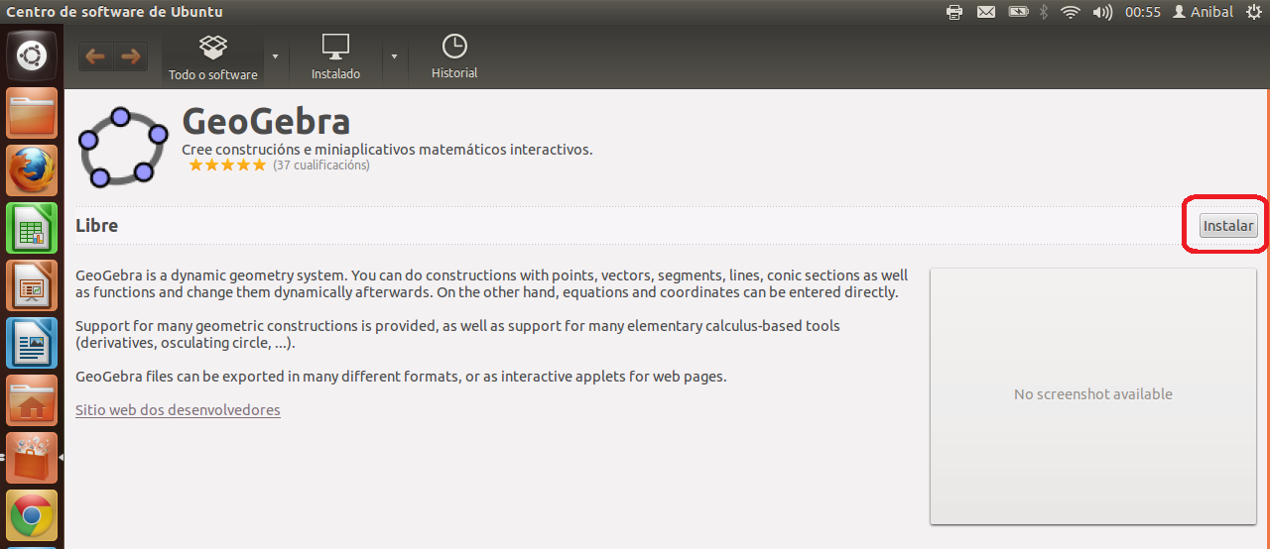Viewport: 1270px width, 549px height.
Task: Open LibreOffice Calc from the launcher
Action: [32, 228]
